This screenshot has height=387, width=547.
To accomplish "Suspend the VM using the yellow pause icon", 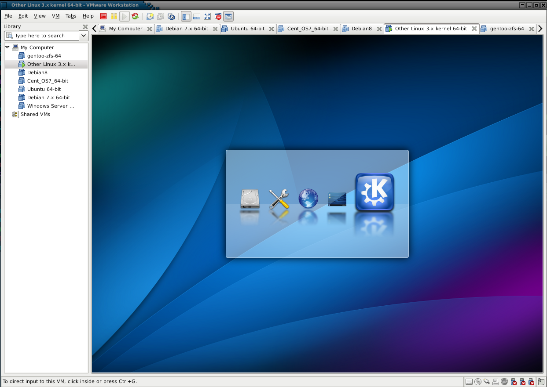I will [x=114, y=16].
